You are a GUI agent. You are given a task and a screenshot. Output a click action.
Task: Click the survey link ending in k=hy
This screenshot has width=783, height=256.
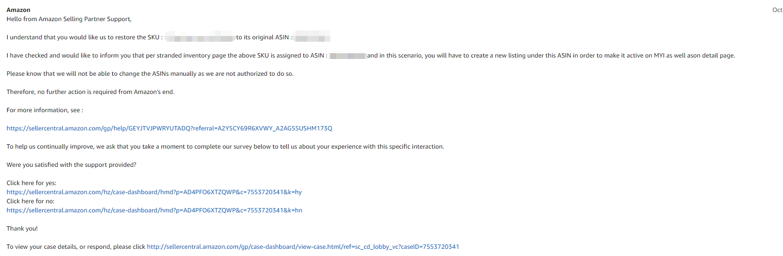coord(154,192)
